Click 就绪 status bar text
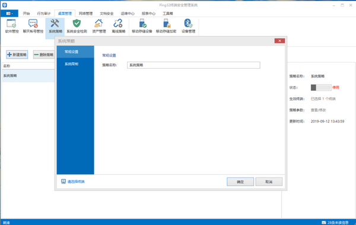Image resolution: width=356 pixels, height=225 pixels. 7,223
